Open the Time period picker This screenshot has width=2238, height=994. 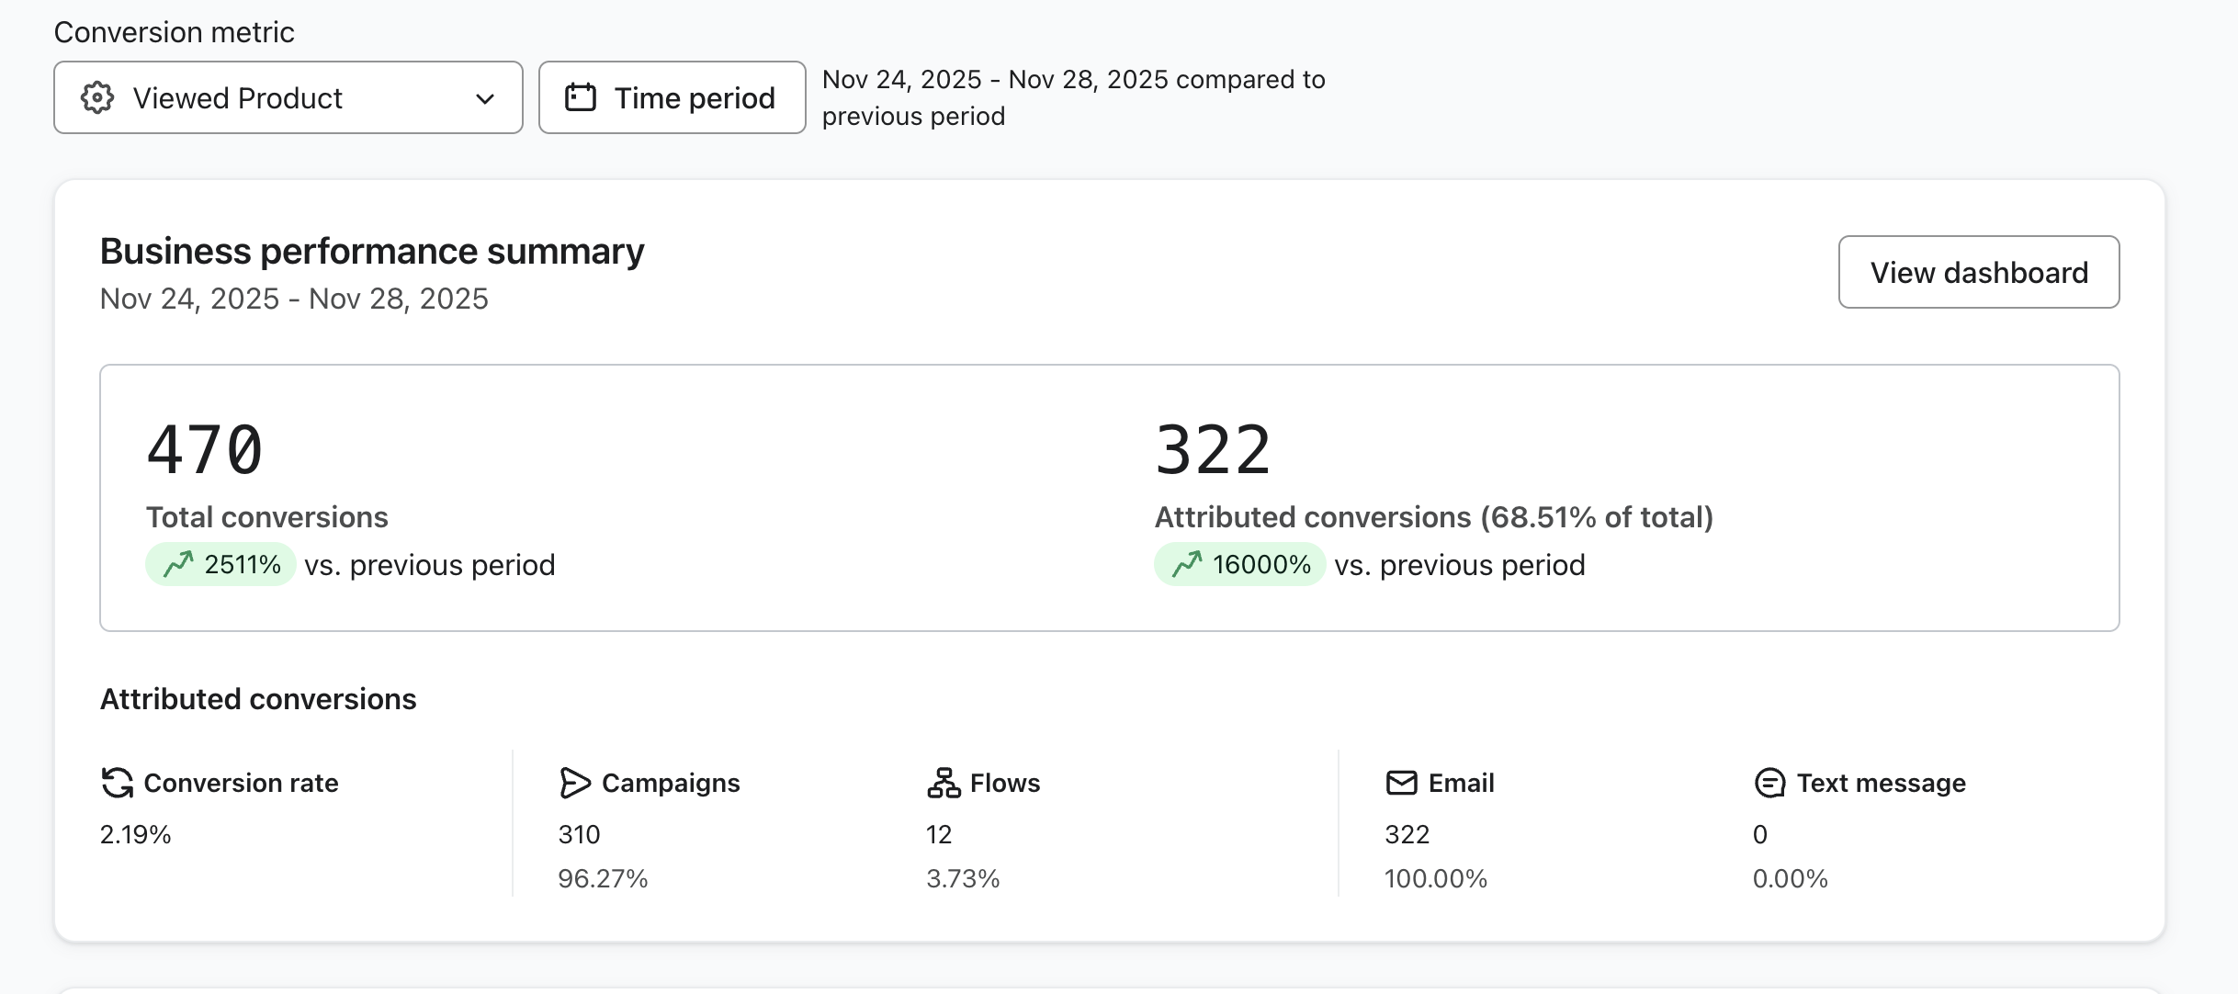(672, 97)
